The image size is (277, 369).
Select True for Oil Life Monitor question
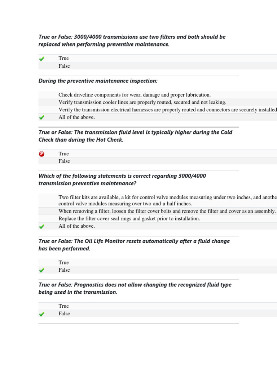pyautogui.click(x=63, y=263)
